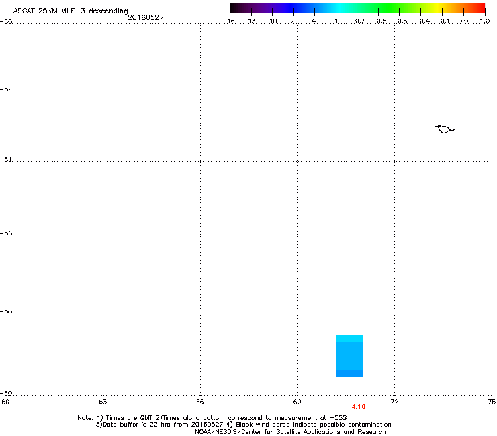This screenshot has width=497, height=436.
Task: Click the colorbar label -7
Action: pos(290,21)
